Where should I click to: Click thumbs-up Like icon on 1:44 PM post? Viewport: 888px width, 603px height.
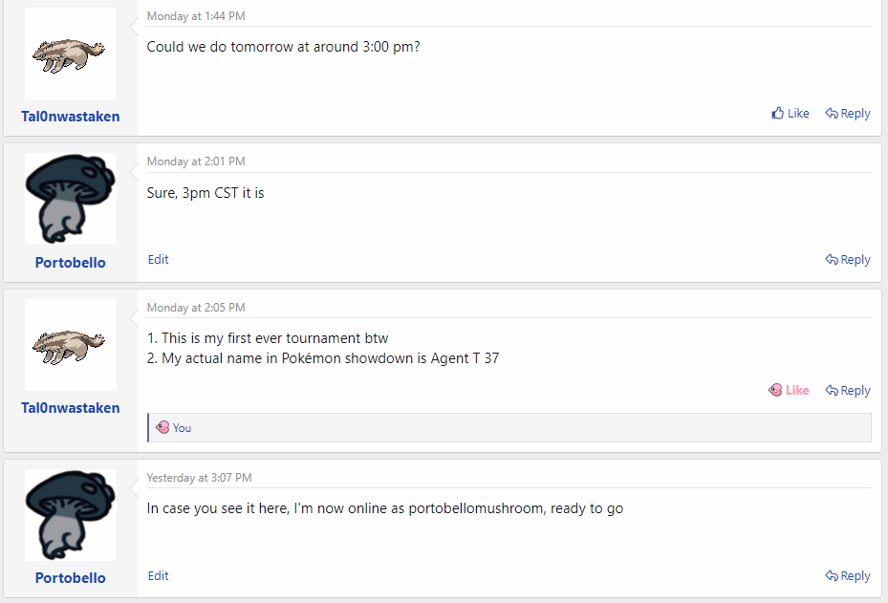point(778,114)
